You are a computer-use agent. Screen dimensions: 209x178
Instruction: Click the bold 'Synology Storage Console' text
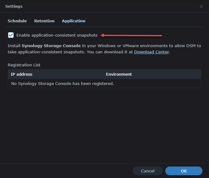pos(51,46)
